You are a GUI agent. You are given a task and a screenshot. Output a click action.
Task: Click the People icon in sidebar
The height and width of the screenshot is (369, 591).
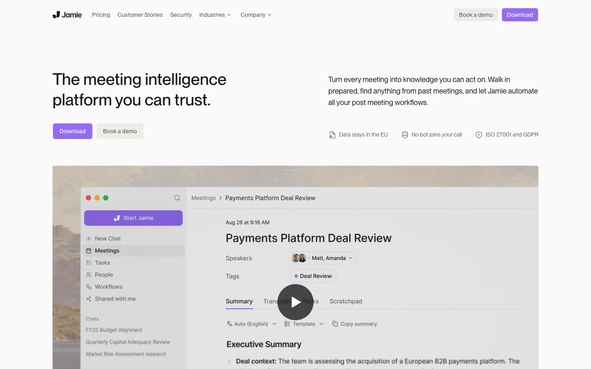[89, 275]
